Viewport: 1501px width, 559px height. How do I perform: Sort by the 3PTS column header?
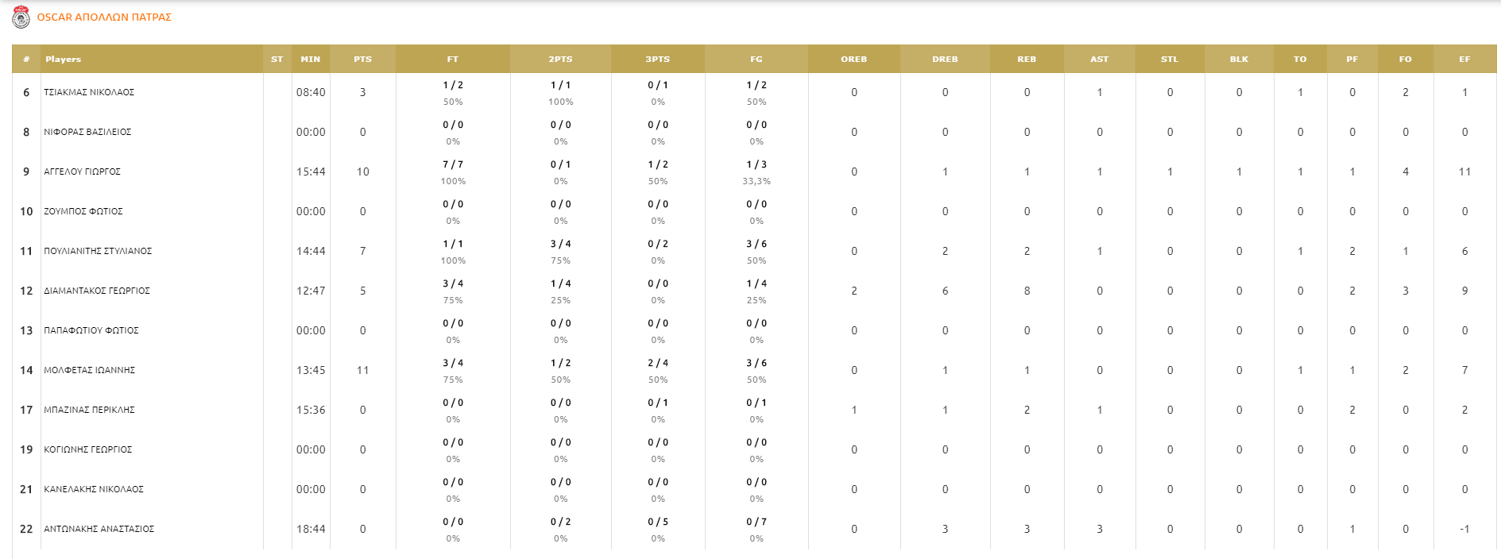pyautogui.click(x=657, y=59)
